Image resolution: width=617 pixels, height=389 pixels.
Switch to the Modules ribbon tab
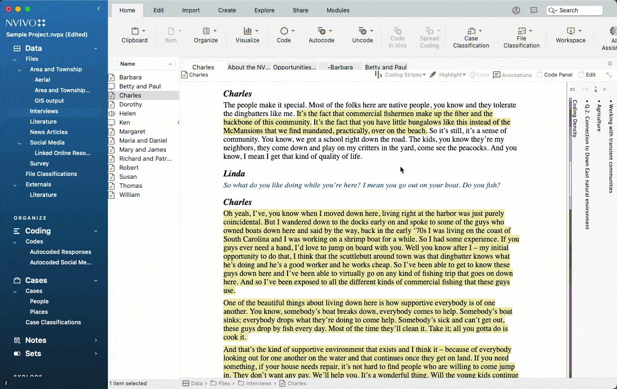point(338,10)
